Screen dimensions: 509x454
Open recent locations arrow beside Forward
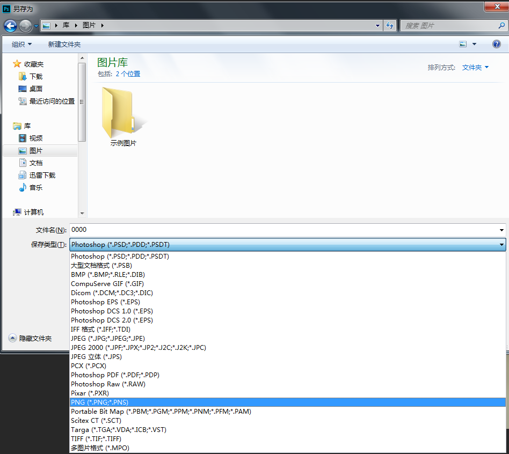(x=36, y=26)
